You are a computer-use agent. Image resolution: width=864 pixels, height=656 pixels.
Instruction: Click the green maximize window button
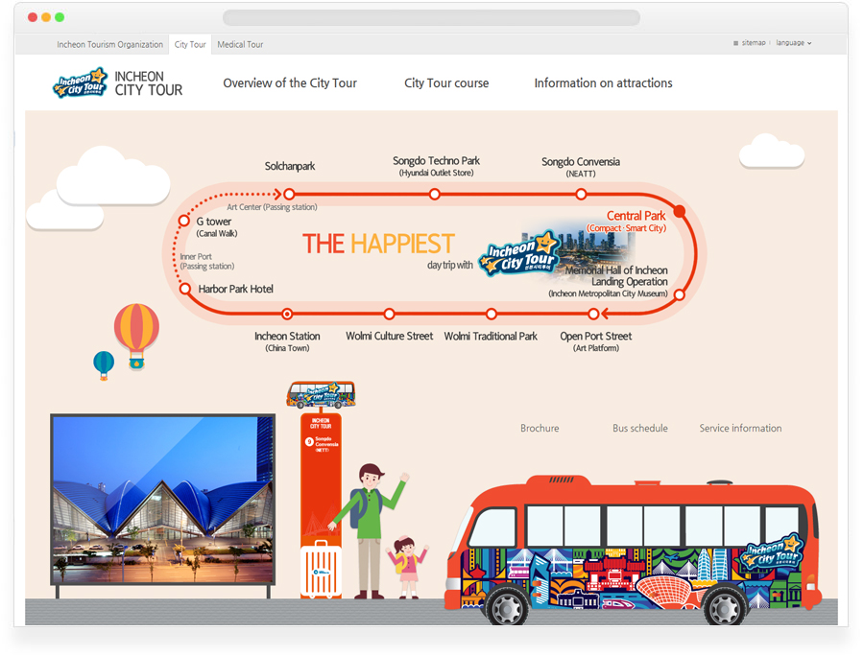(60, 17)
